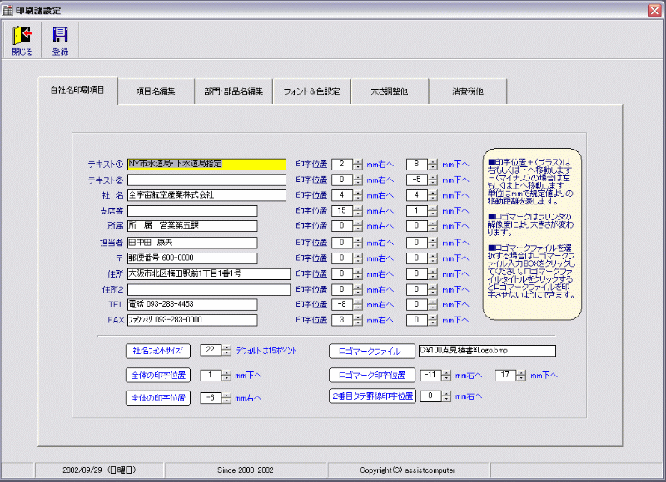Open the 太さ調整他 tab

390,91
